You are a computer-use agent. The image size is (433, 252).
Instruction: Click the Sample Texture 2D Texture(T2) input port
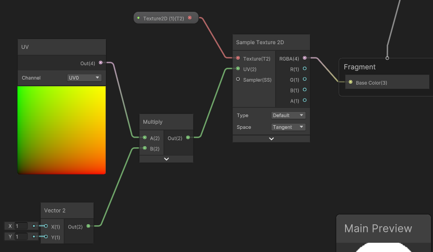coord(238,58)
